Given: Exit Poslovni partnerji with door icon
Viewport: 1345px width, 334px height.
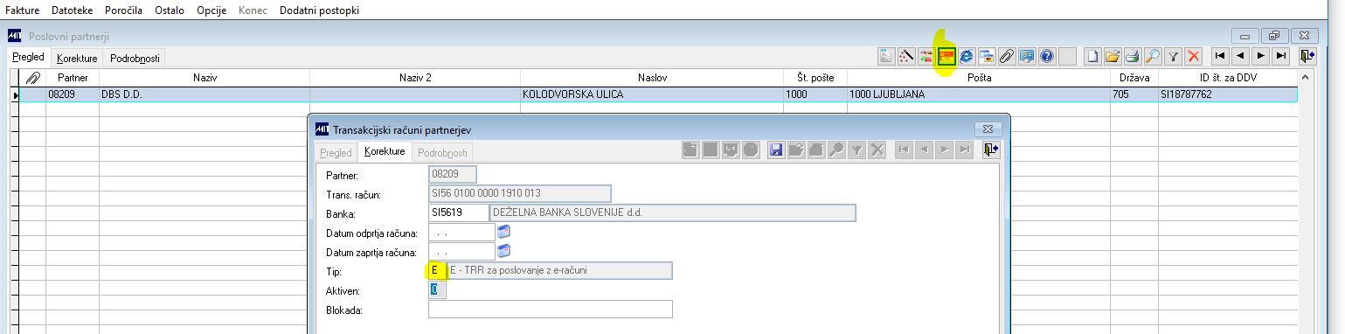Looking at the screenshot, I should pos(1307,56).
